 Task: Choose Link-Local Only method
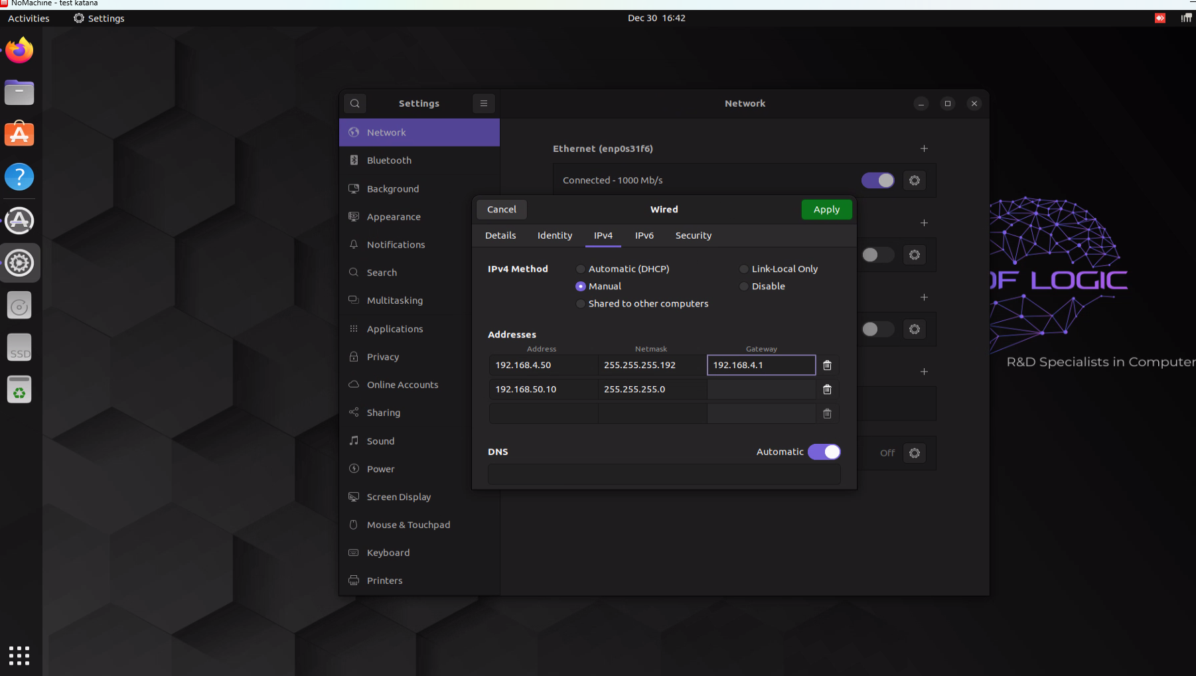coord(744,269)
